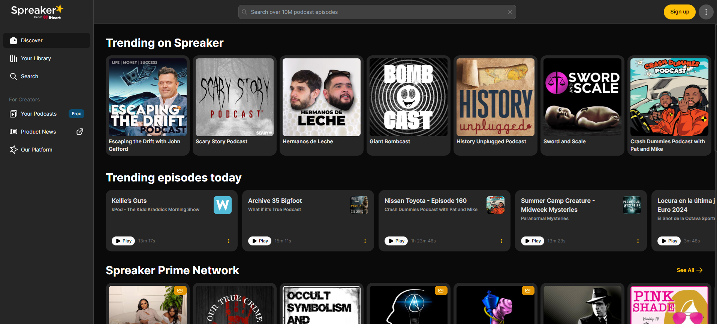Open Crash Dummies Podcast cover
The image size is (717, 324).
click(x=669, y=97)
